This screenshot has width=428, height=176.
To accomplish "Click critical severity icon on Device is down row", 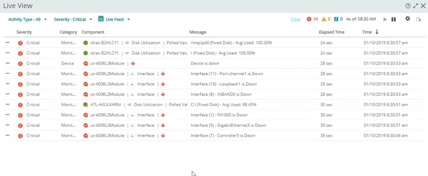I will (20, 64).
